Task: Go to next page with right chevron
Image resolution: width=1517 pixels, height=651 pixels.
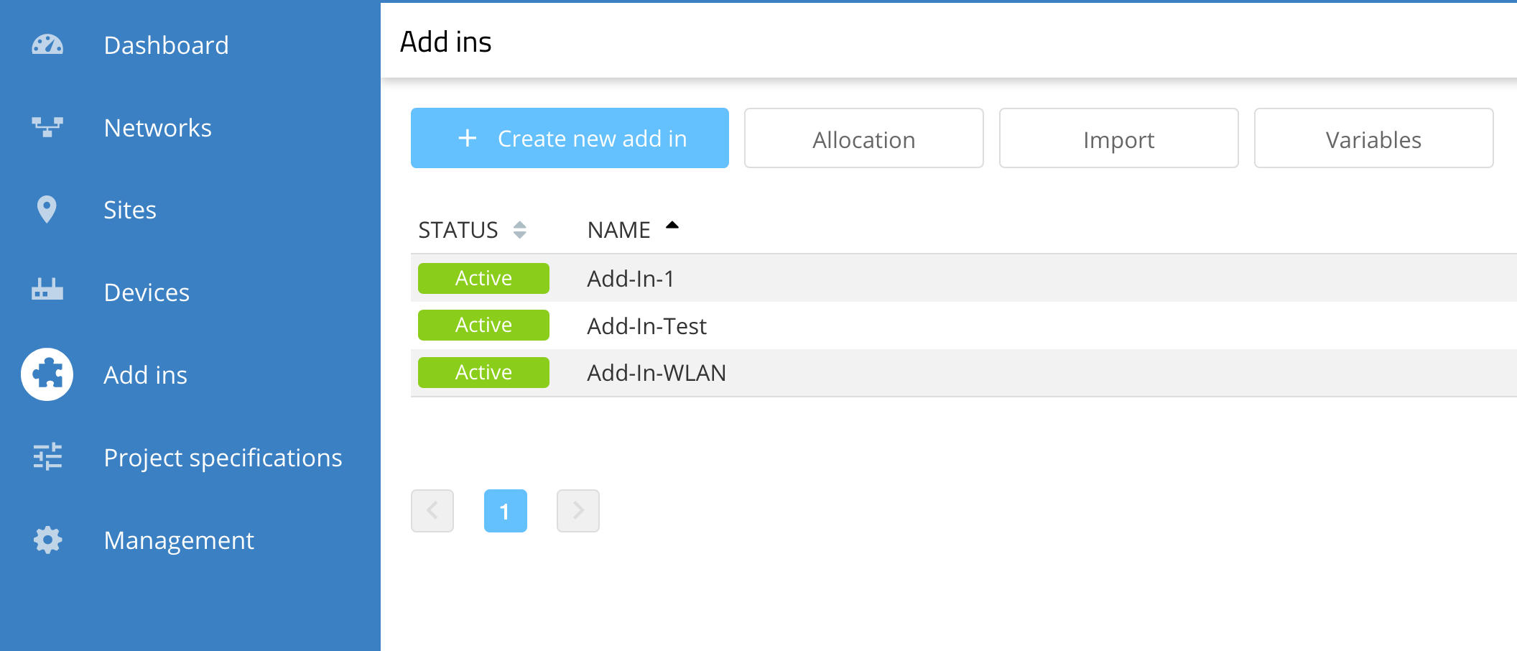Action: [578, 511]
